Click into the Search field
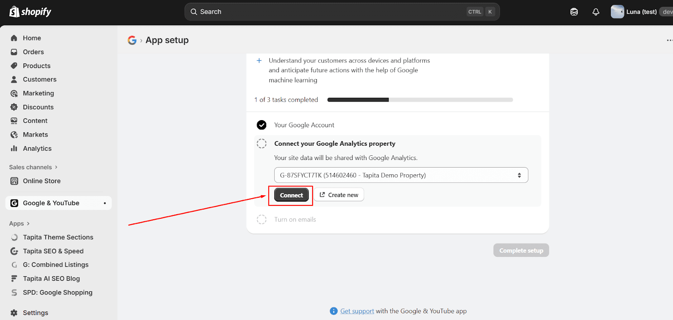Image resolution: width=673 pixels, height=320 pixels. click(342, 12)
